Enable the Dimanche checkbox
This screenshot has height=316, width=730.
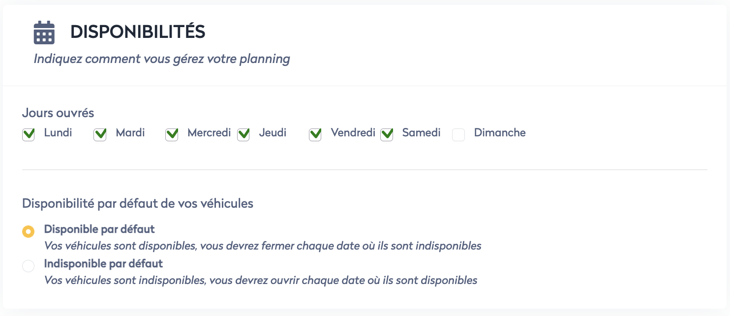pos(458,134)
